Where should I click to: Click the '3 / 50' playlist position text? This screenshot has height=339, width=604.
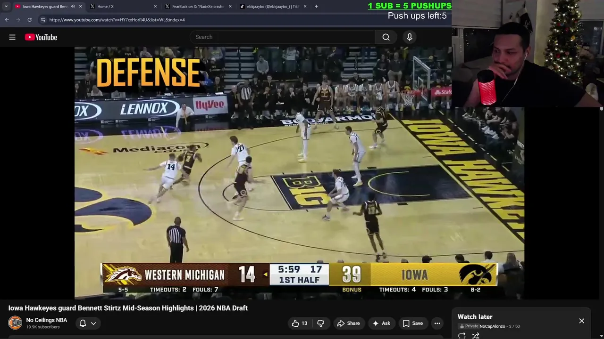click(514, 326)
